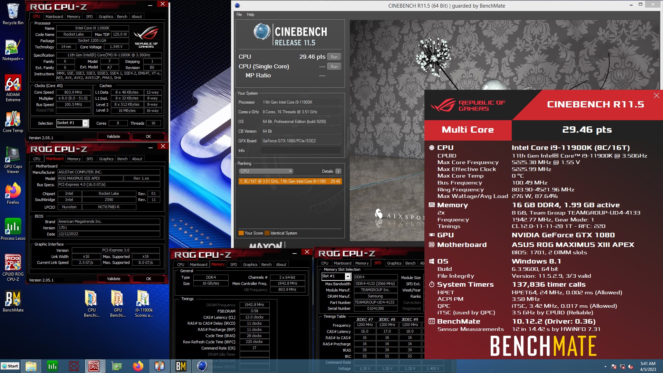Open Bench tab in top CPU-Z window
The height and width of the screenshot is (373, 663).
[x=122, y=17]
